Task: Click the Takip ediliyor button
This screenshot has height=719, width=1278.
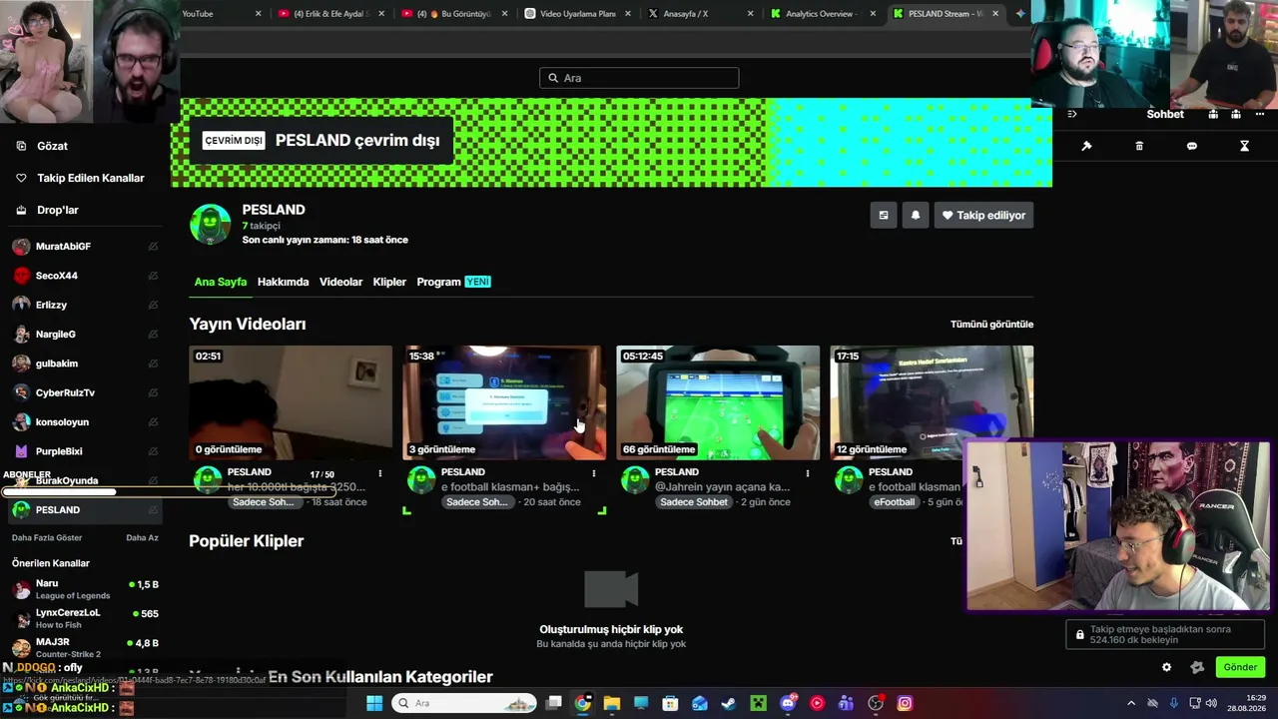Action: coord(983,215)
